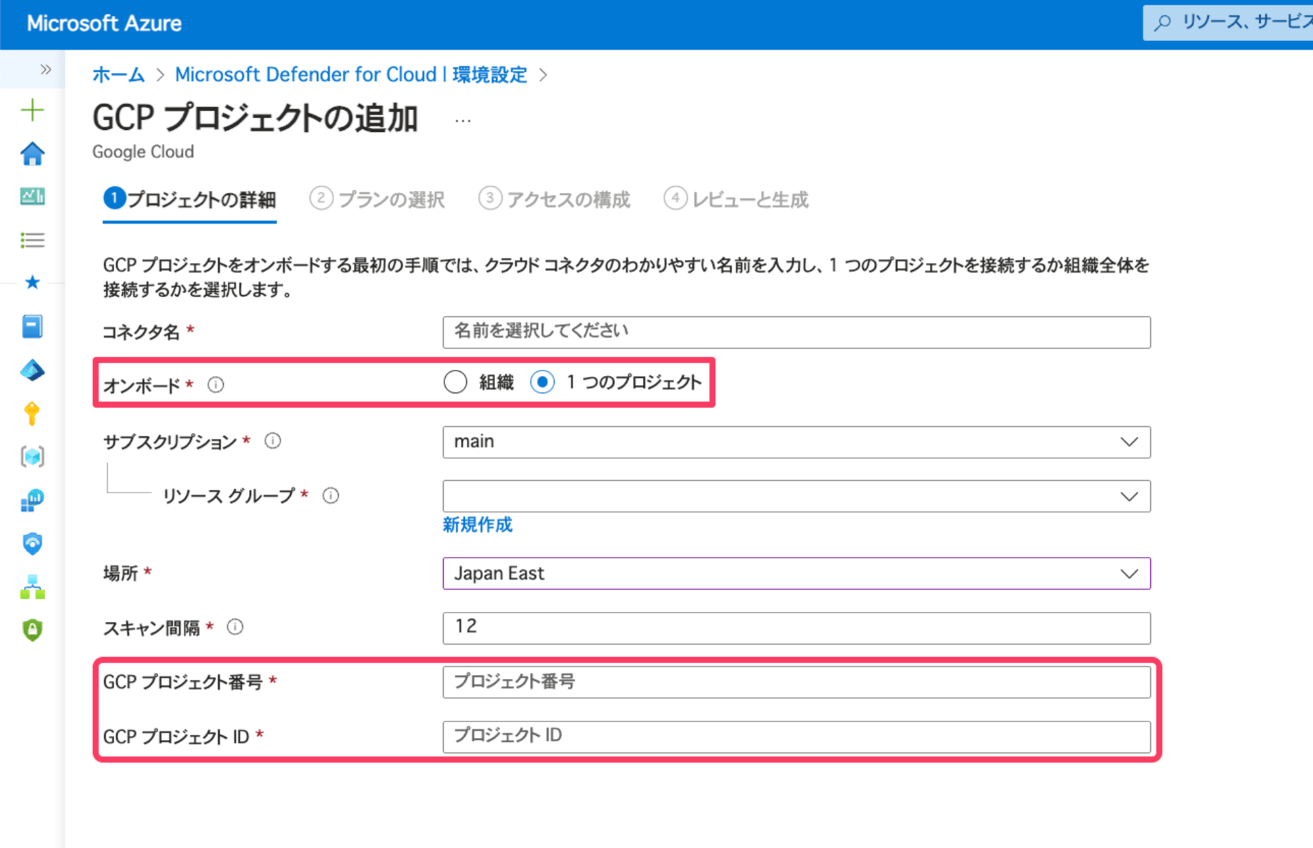1313x848 pixels.
Task: Open the green shield with lock icon
Action: pyautogui.click(x=32, y=630)
